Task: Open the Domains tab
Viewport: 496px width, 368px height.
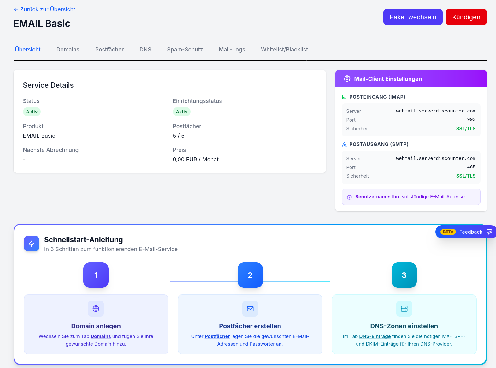Action: tap(68, 50)
